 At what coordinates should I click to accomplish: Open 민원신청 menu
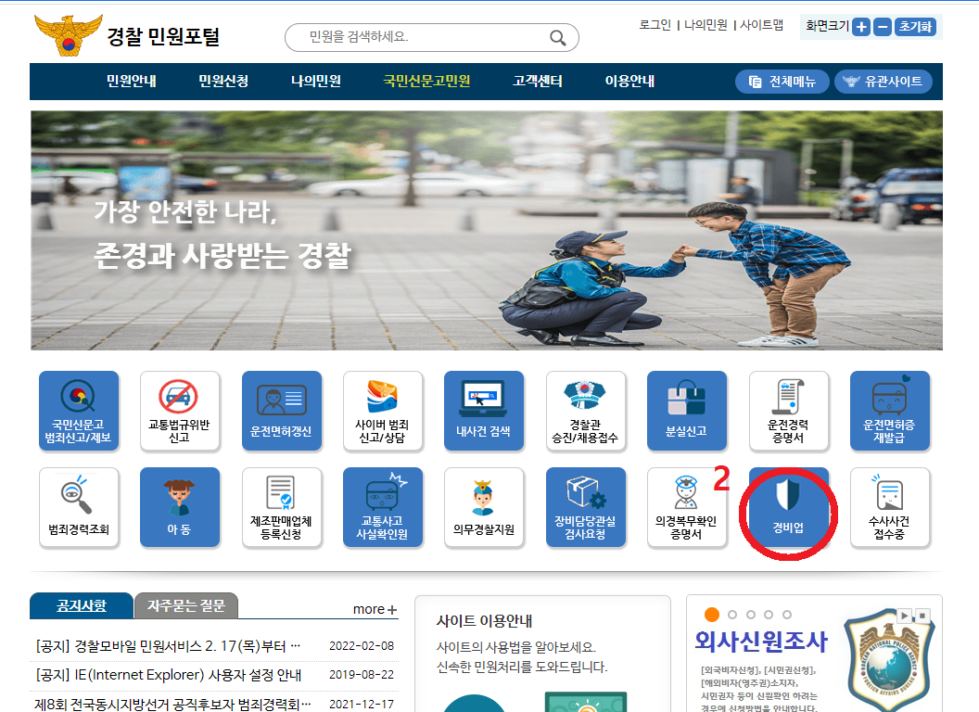[223, 82]
